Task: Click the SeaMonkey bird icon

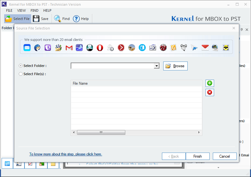Action: pos(79,48)
